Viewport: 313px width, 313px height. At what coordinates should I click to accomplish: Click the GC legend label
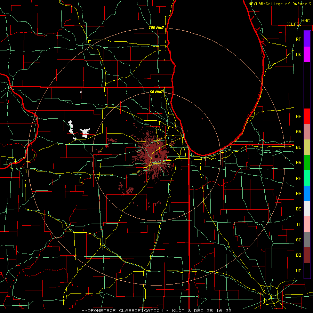pos(299,240)
